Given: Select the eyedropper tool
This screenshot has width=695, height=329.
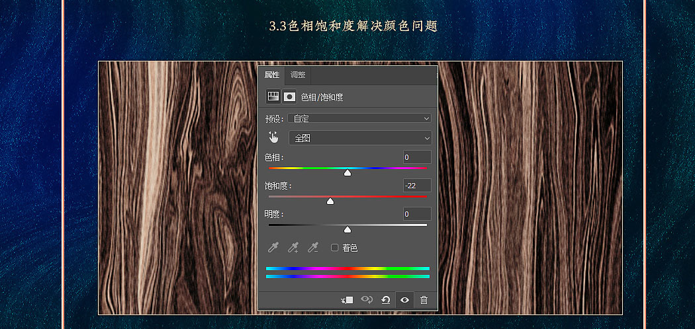Looking at the screenshot, I should click(273, 248).
